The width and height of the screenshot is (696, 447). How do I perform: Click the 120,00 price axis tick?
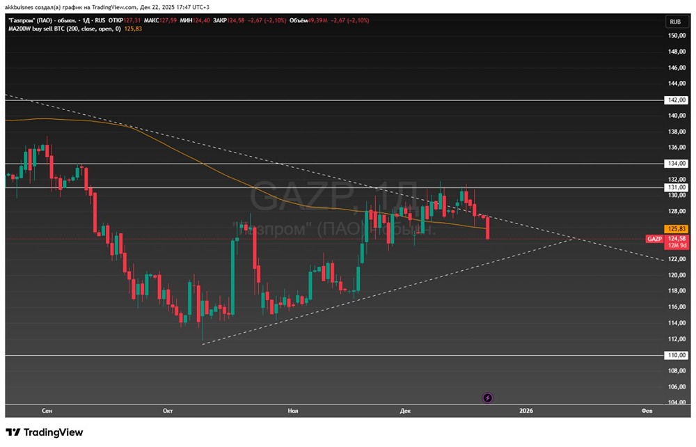(x=677, y=275)
